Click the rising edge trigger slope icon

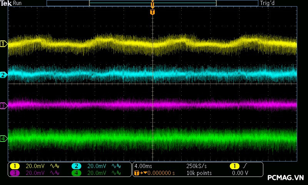pyautogui.click(x=245, y=166)
